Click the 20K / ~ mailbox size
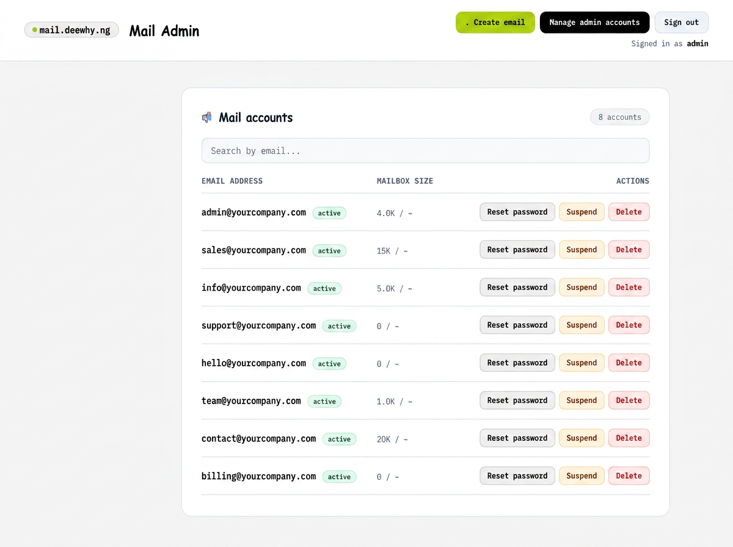This screenshot has width=733, height=547. click(392, 440)
